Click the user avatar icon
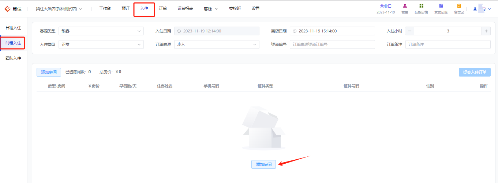 pos(475,9)
